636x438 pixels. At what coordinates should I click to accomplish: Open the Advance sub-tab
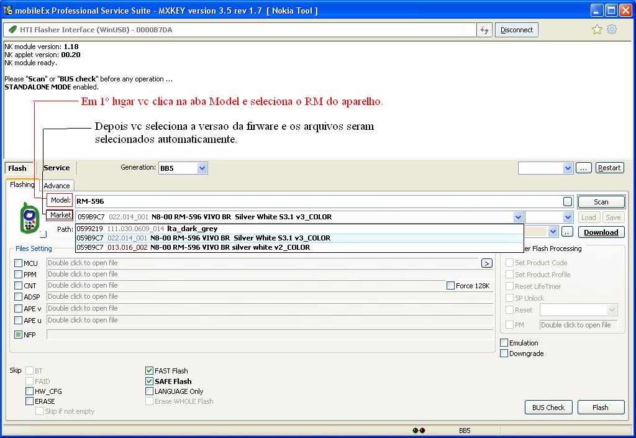(57, 186)
